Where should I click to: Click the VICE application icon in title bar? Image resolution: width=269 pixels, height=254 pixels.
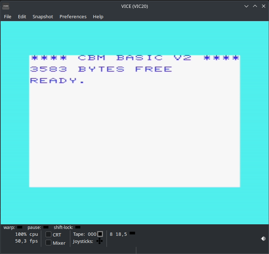tap(6, 6)
